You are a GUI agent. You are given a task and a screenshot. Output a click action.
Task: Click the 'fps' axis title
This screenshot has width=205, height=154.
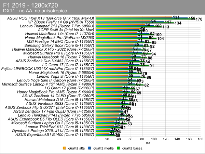tap(148, 143)
